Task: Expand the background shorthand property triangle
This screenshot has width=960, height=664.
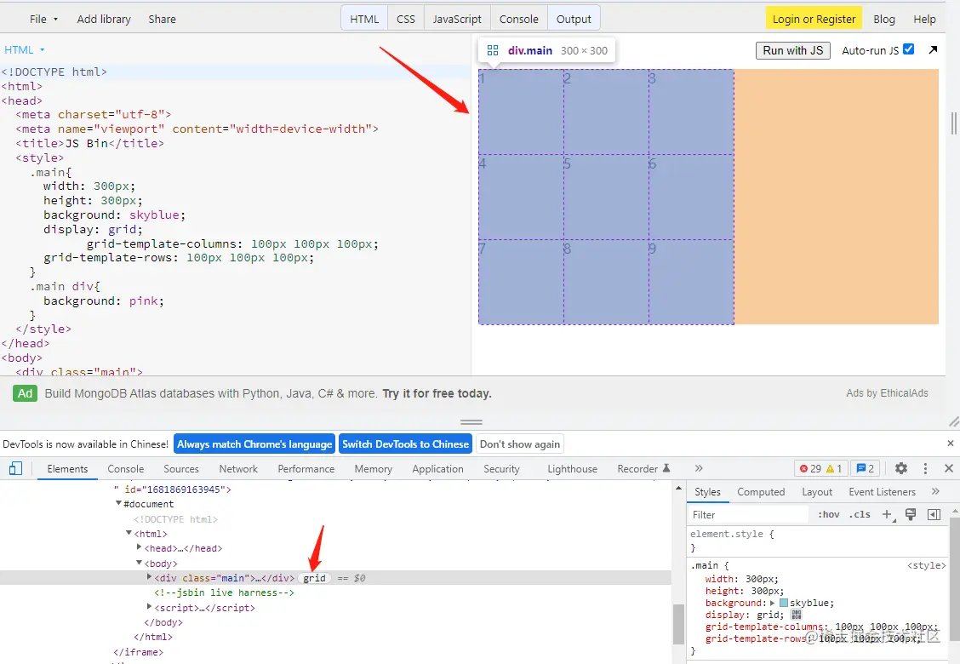Action: [x=773, y=603]
